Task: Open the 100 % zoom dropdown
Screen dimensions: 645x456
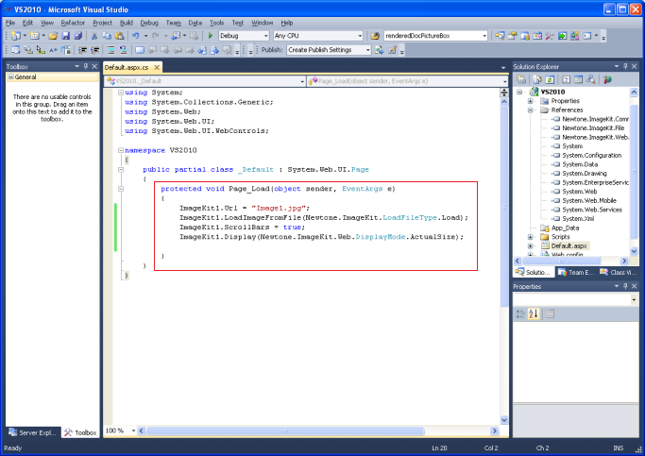Action: click(x=133, y=431)
